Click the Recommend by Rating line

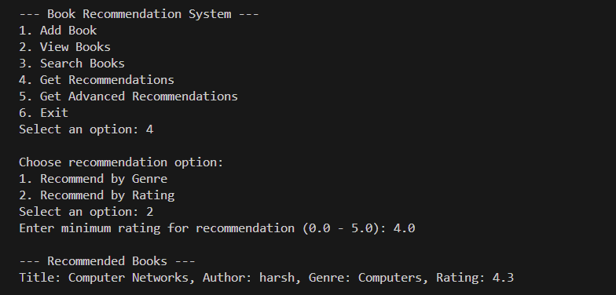pos(97,195)
